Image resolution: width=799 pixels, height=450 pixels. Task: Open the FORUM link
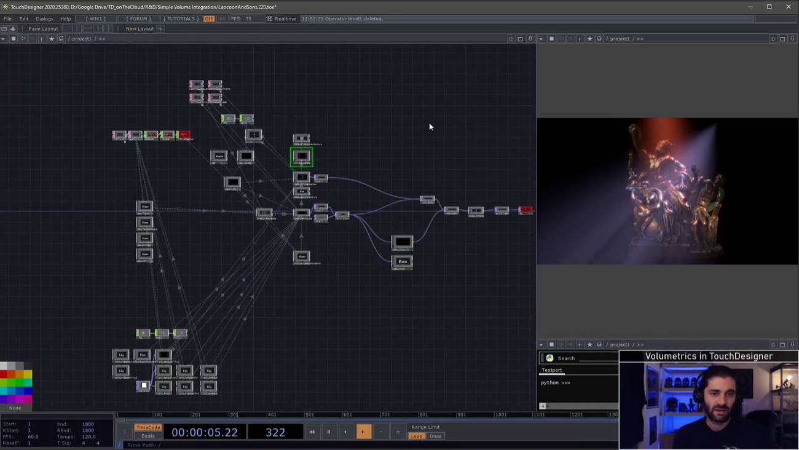tap(138, 18)
